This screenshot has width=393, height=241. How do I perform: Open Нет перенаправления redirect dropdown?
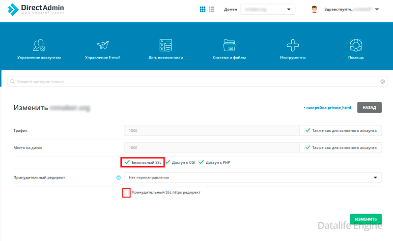tap(253, 178)
